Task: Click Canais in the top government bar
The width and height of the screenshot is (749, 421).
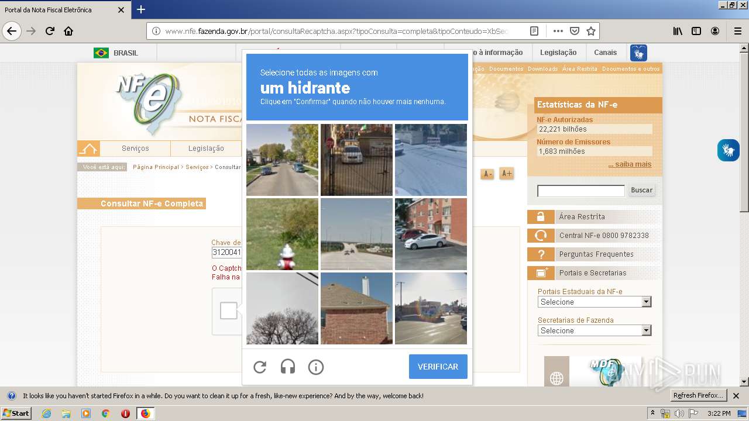Action: pos(606,53)
